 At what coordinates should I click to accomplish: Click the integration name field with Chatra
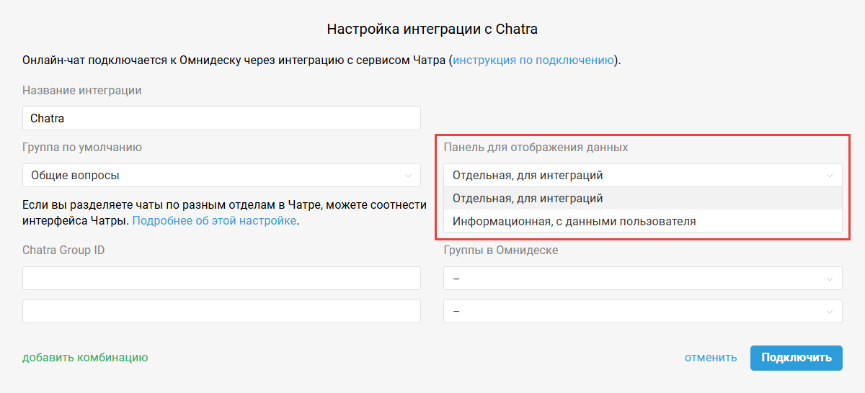221,118
